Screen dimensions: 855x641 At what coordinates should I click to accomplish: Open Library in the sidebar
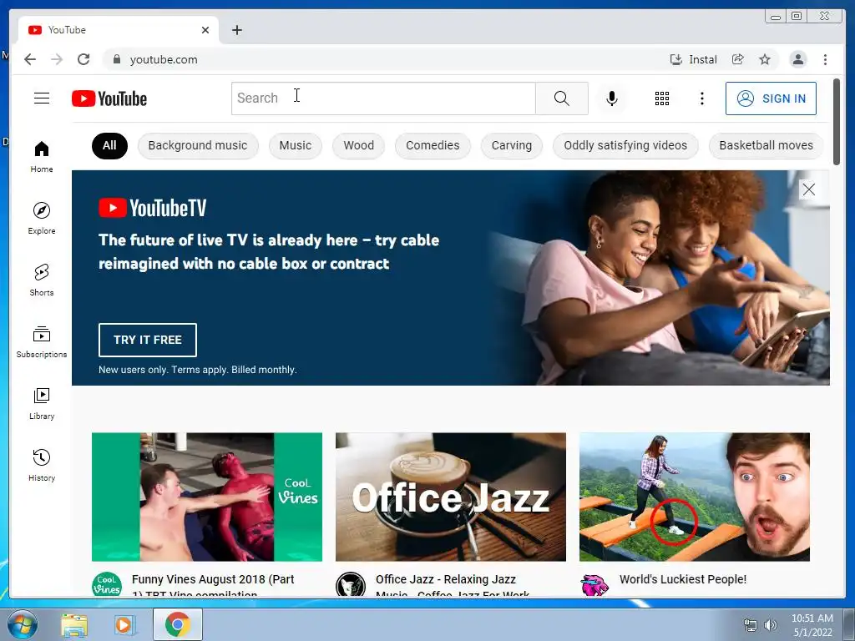click(42, 403)
